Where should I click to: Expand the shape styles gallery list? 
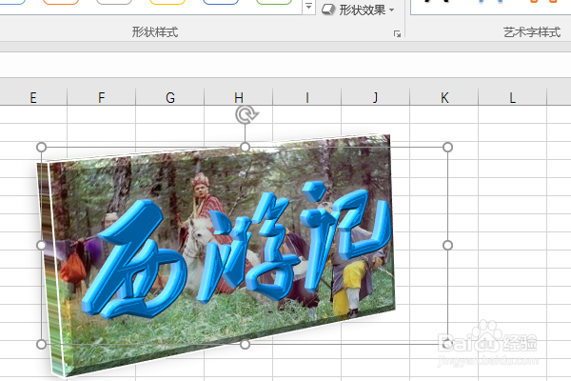[308, 7]
